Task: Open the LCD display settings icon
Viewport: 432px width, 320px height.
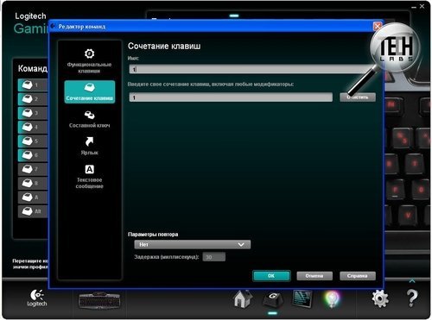Action: (302, 298)
